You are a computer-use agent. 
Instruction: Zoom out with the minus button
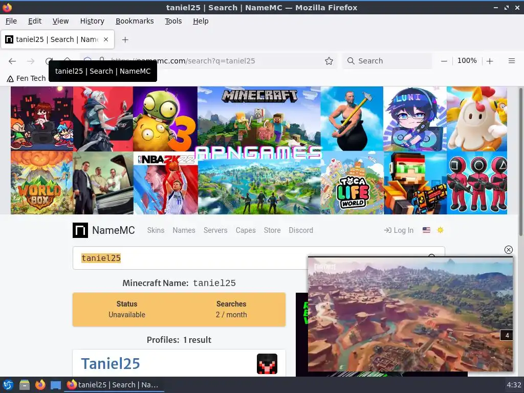pos(444,61)
